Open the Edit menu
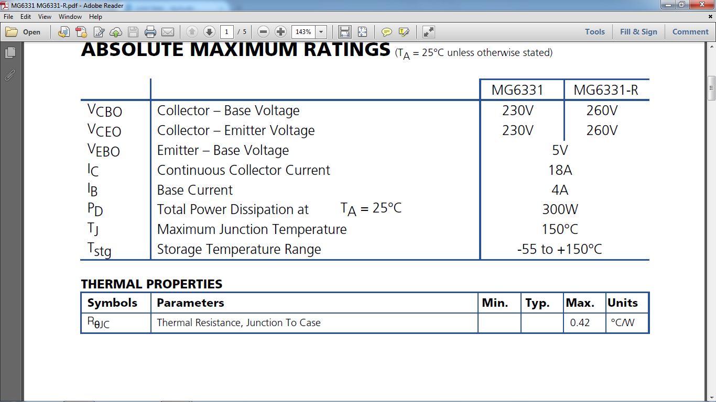Viewport: 716px width, 402px height. (26, 17)
